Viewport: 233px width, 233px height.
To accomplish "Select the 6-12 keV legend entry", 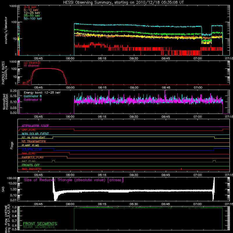I will point(31,10).
